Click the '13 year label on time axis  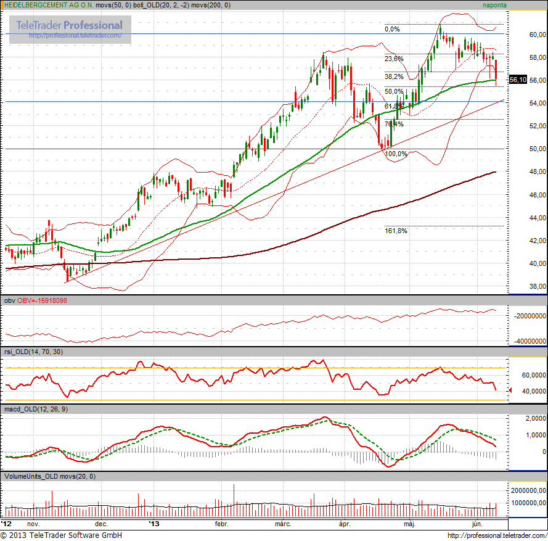(x=154, y=524)
